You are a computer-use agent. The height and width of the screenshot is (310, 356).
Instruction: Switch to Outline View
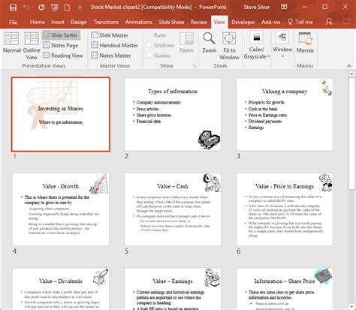[32, 46]
